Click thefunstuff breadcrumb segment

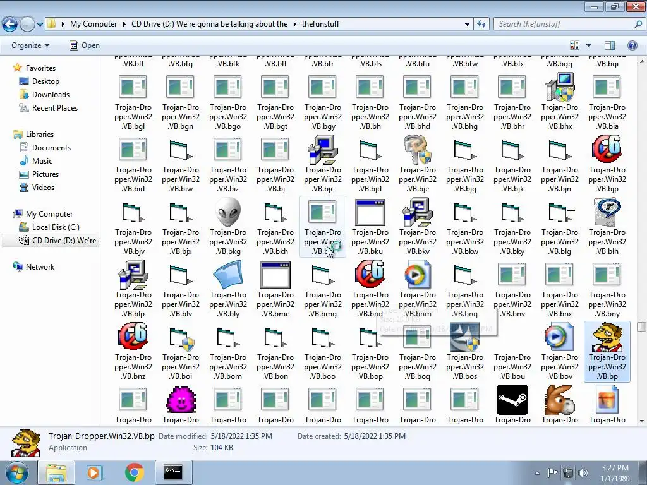320,24
